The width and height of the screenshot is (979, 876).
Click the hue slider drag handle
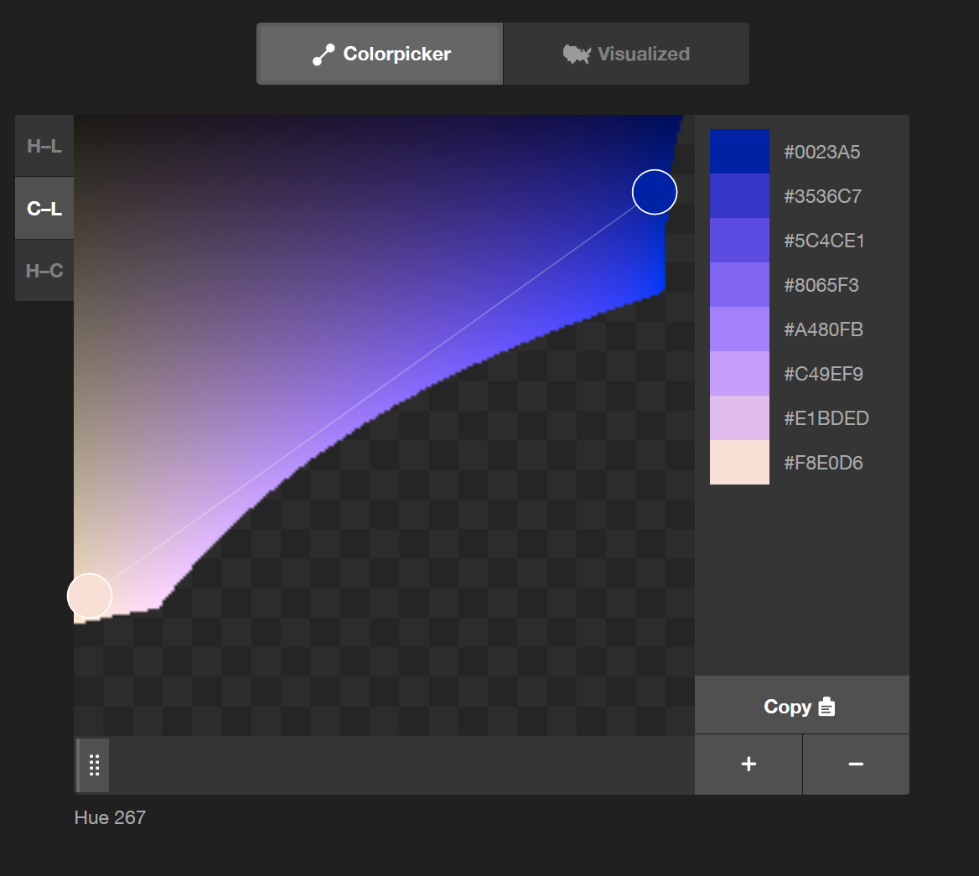(94, 765)
